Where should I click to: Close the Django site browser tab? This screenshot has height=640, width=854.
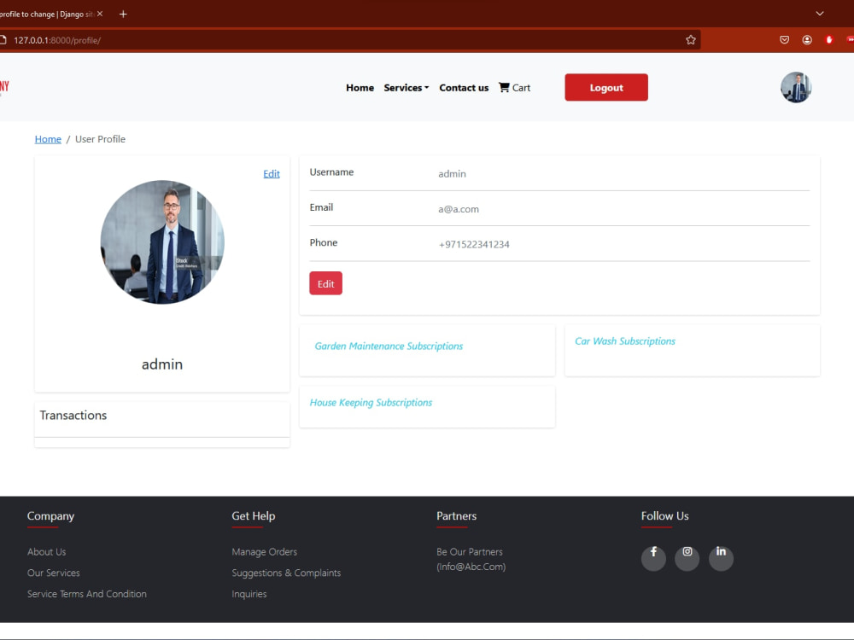coord(100,15)
